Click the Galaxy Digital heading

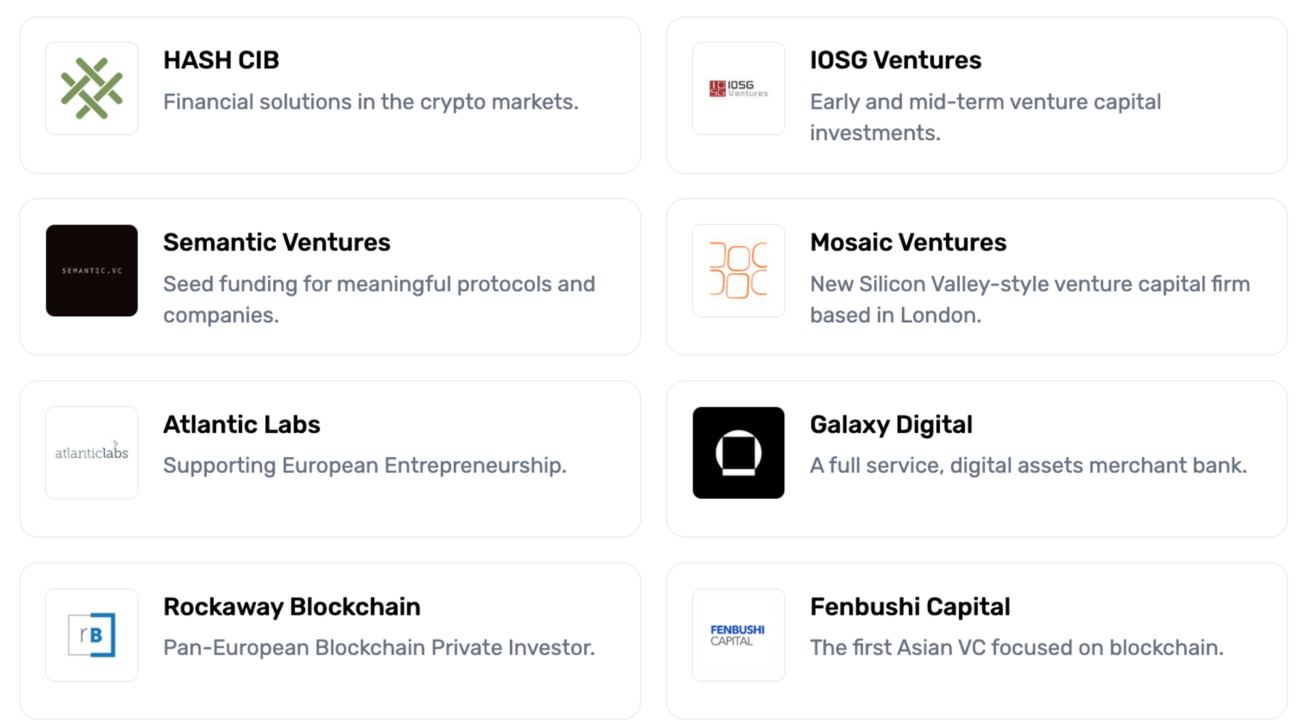click(x=891, y=424)
